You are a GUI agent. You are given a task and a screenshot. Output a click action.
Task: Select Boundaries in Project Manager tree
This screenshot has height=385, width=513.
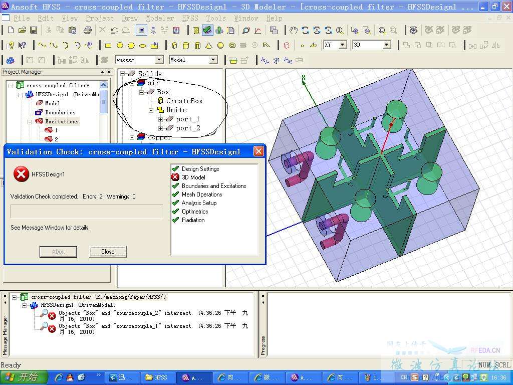click(x=60, y=112)
